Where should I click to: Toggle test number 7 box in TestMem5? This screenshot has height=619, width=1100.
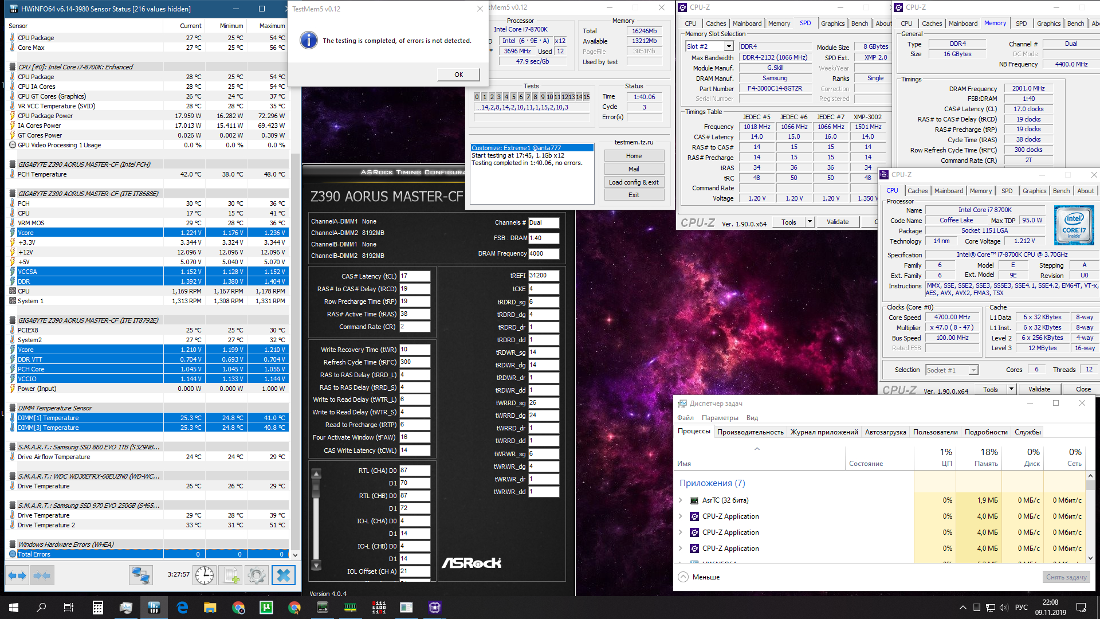point(528,97)
